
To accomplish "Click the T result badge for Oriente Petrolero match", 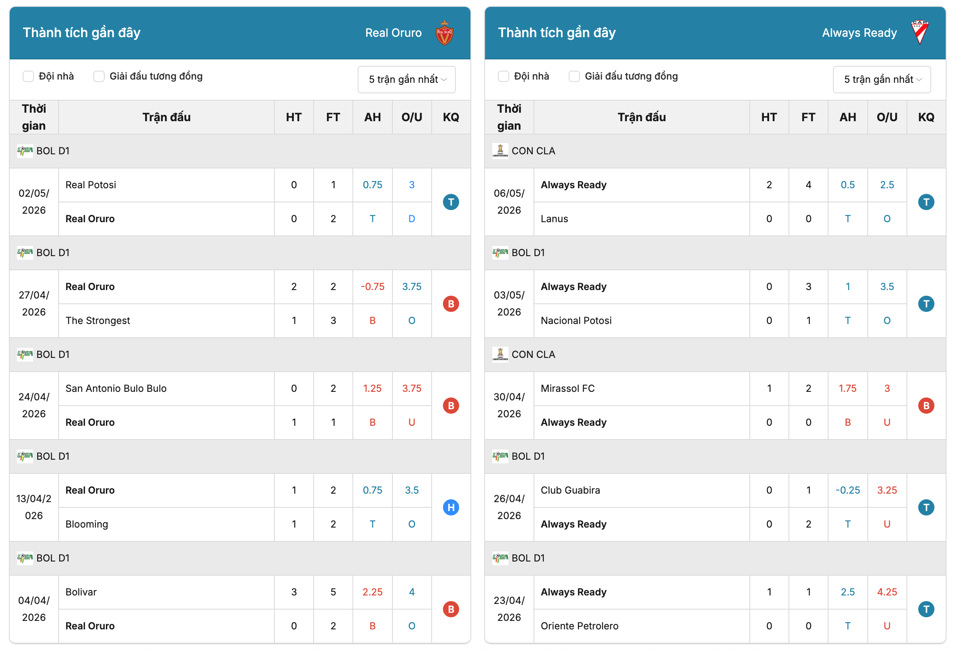I will 926,609.
